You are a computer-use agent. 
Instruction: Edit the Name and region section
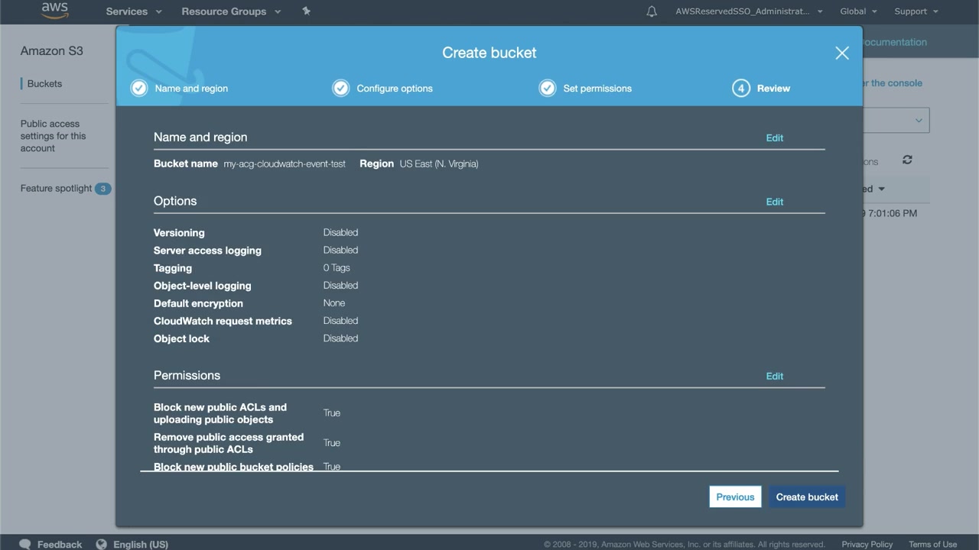pos(775,137)
